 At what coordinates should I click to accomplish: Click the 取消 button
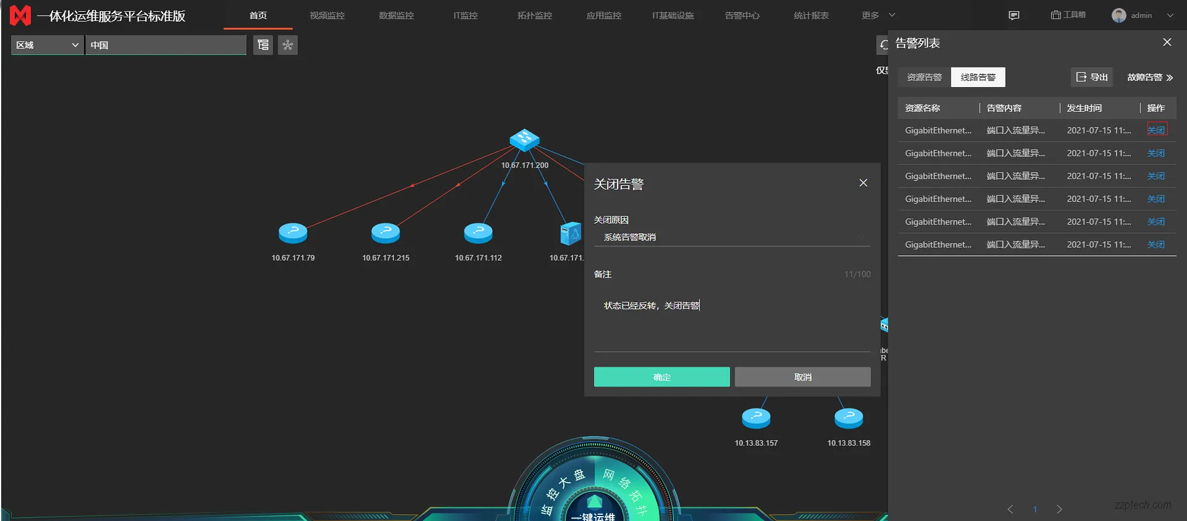pyautogui.click(x=802, y=377)
